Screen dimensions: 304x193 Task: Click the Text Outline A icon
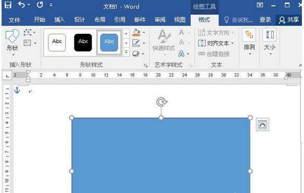(x=182, y=42)
